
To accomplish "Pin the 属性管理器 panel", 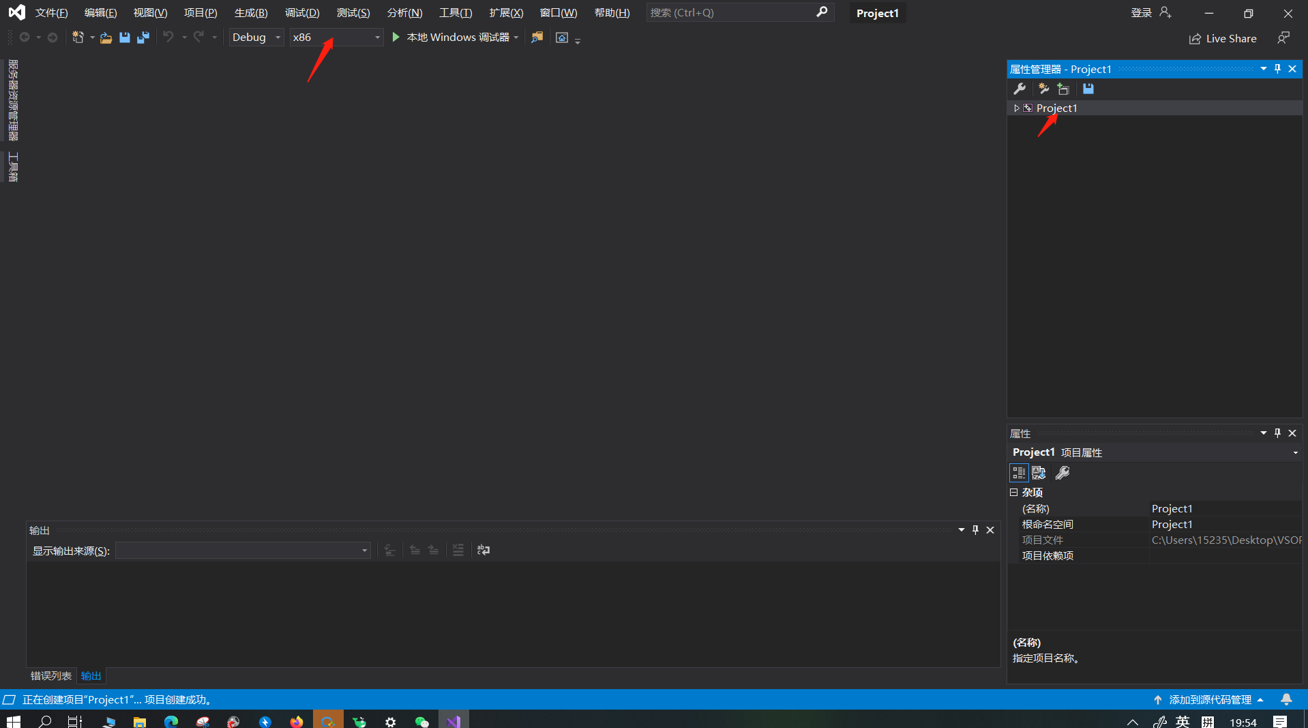I will (x=1277, y=68).
